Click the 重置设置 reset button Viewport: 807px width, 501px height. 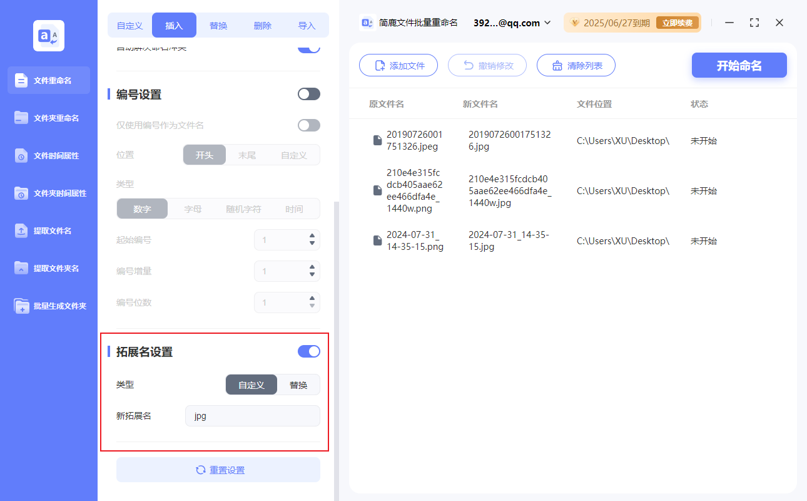pyautogui.click(x=218, y=470)
